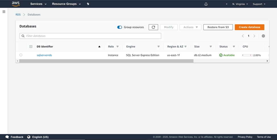Select the sqlserverrds radio button
The image size is (277, 140).
[x=21, y=55]
